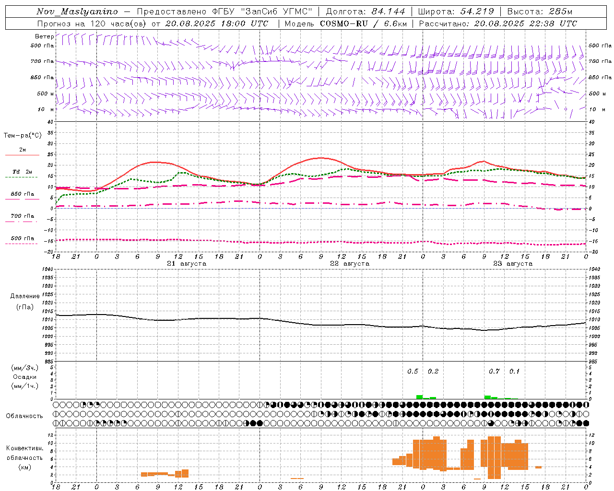Image resolution: width=614 pixels, height=491 pixels.
Task: Click the pink '500 гПа' legend line in temperature legend
Action: tap(22, 244)
